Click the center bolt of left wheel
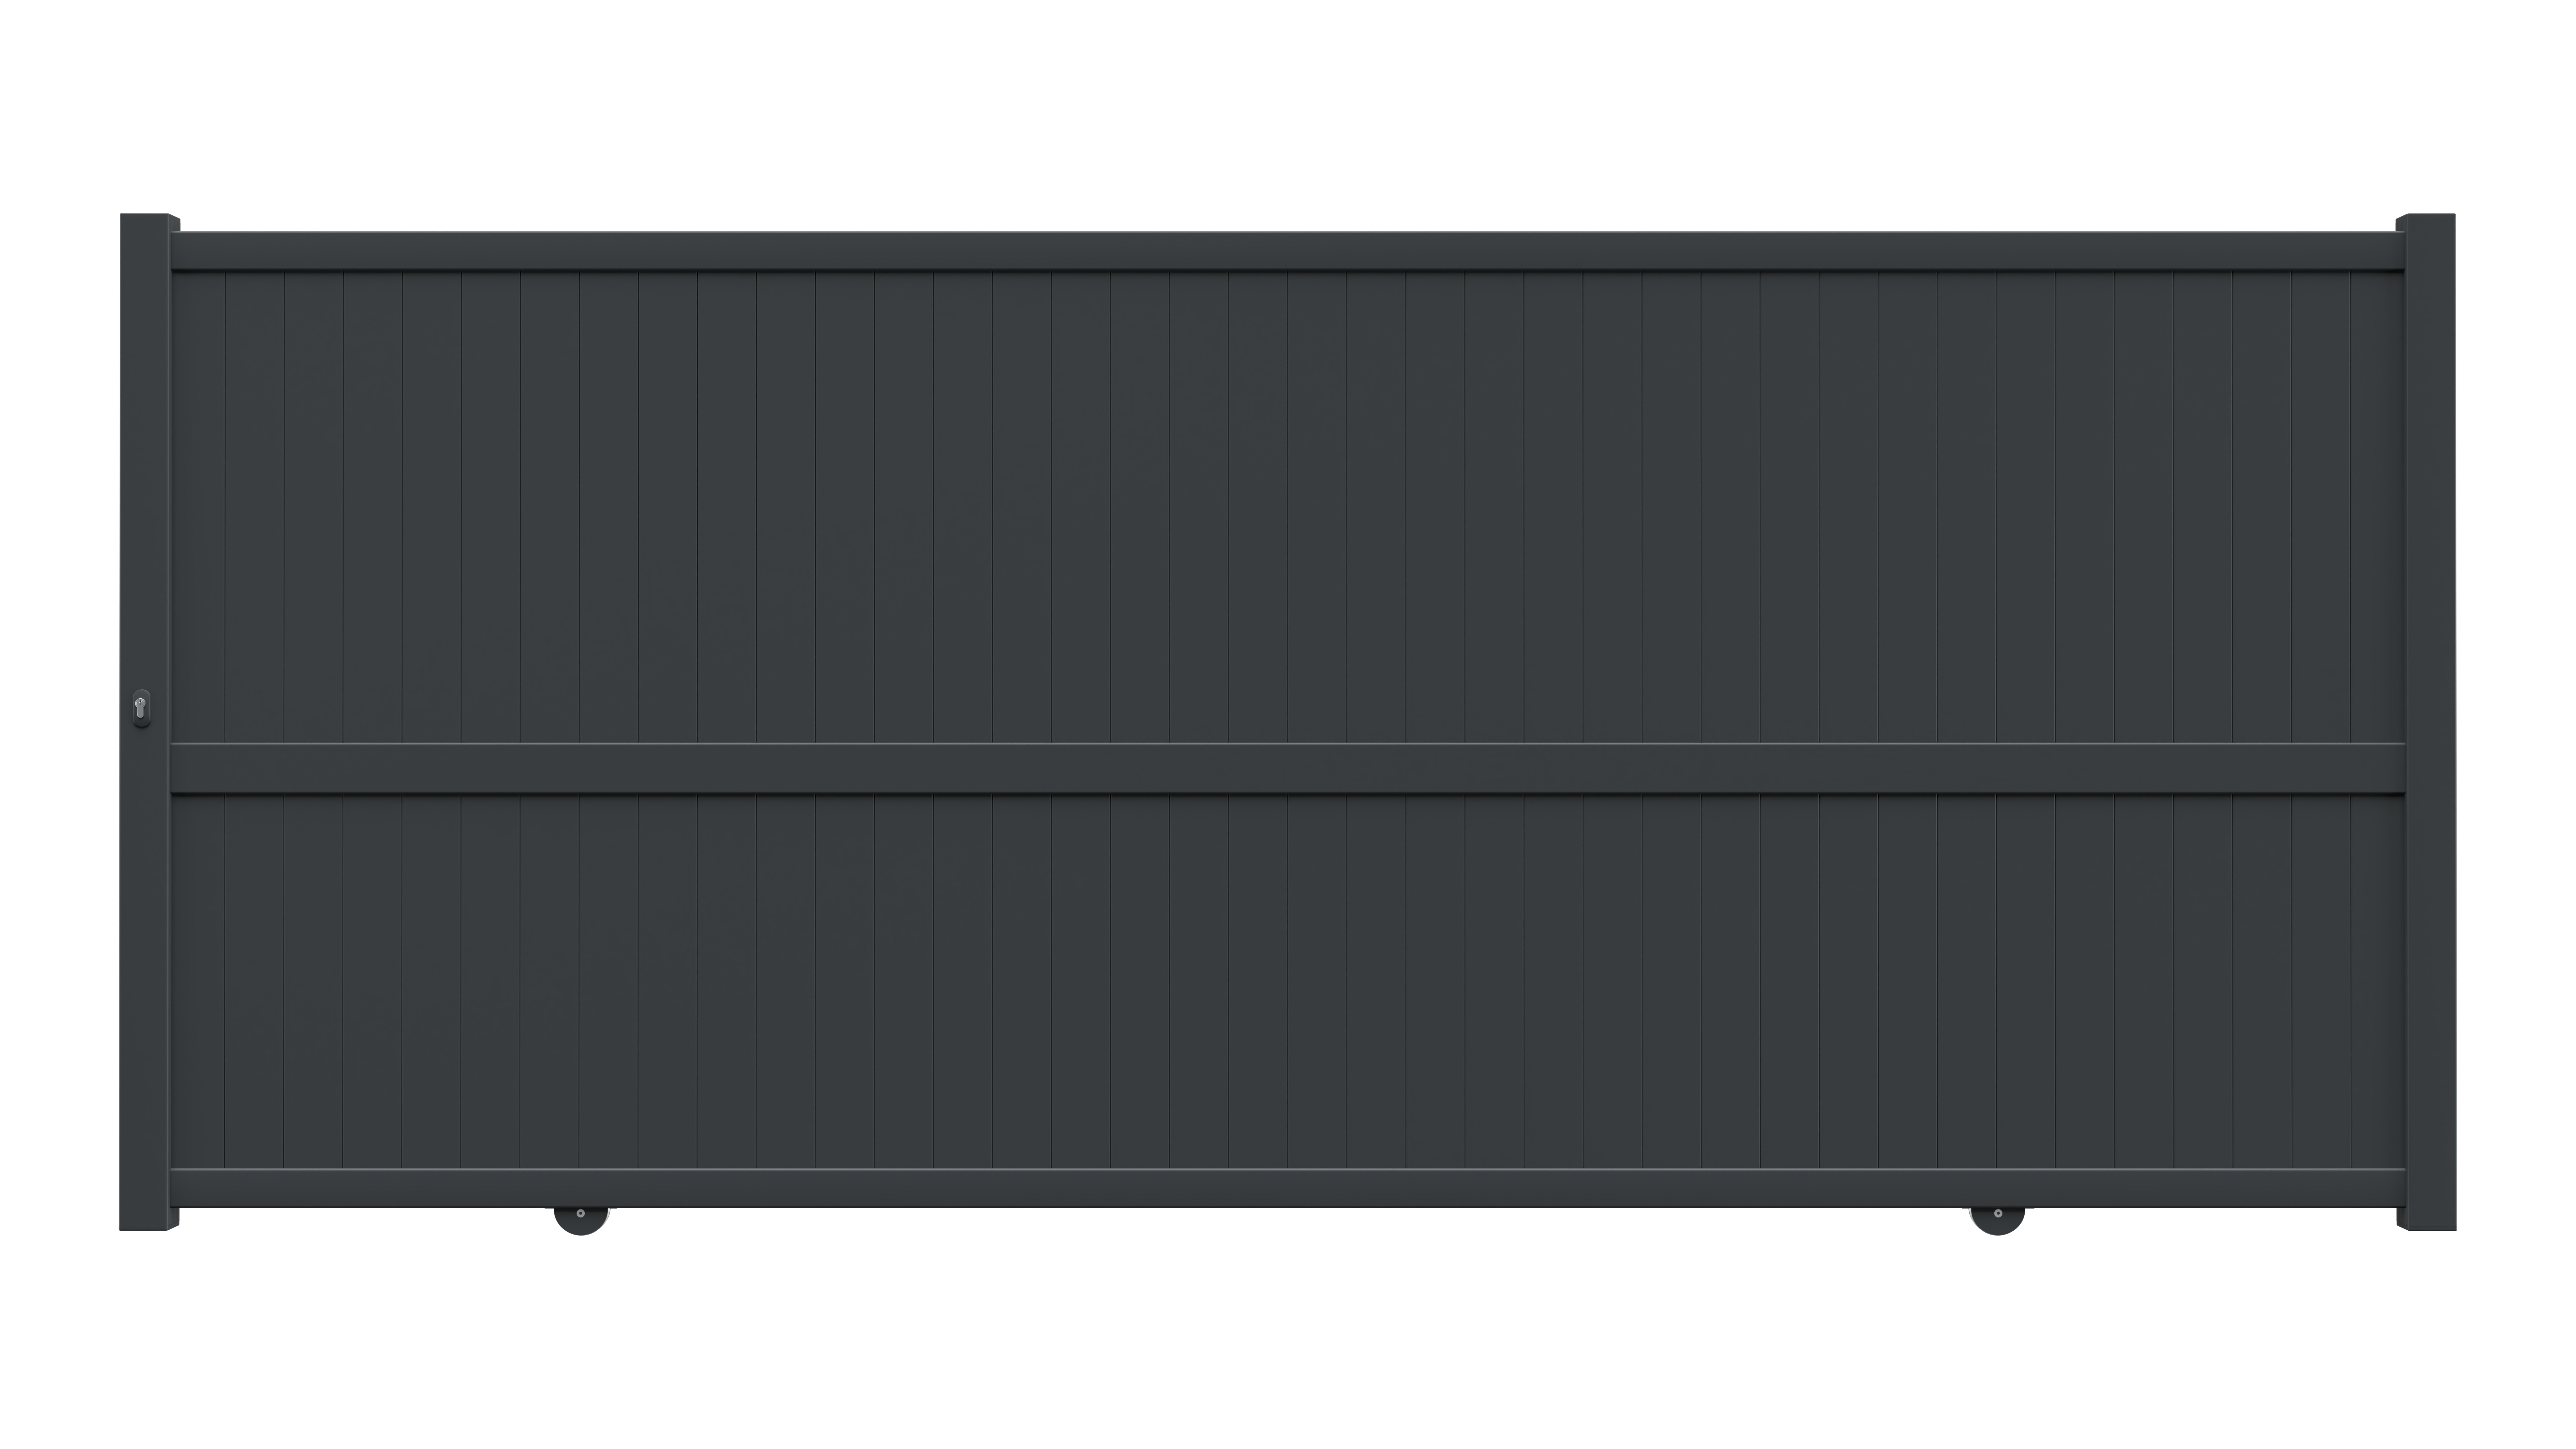Viewport: 2576px width, 1449px height. (x=581, y=1214)
